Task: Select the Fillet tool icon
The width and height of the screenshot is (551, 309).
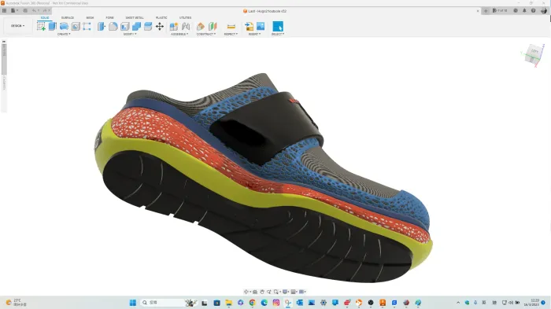Action: [113, 26]
